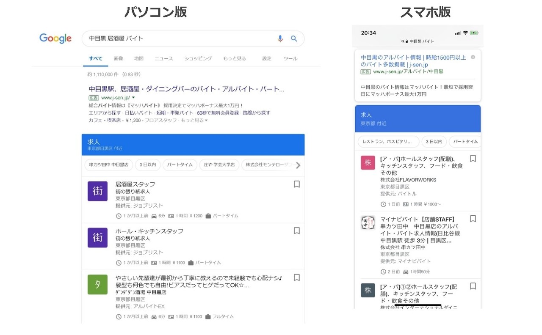542x335 pixels.
Task: Click the 60秒で無料会員登録 sitelink
Action: (x=218, y=113)
